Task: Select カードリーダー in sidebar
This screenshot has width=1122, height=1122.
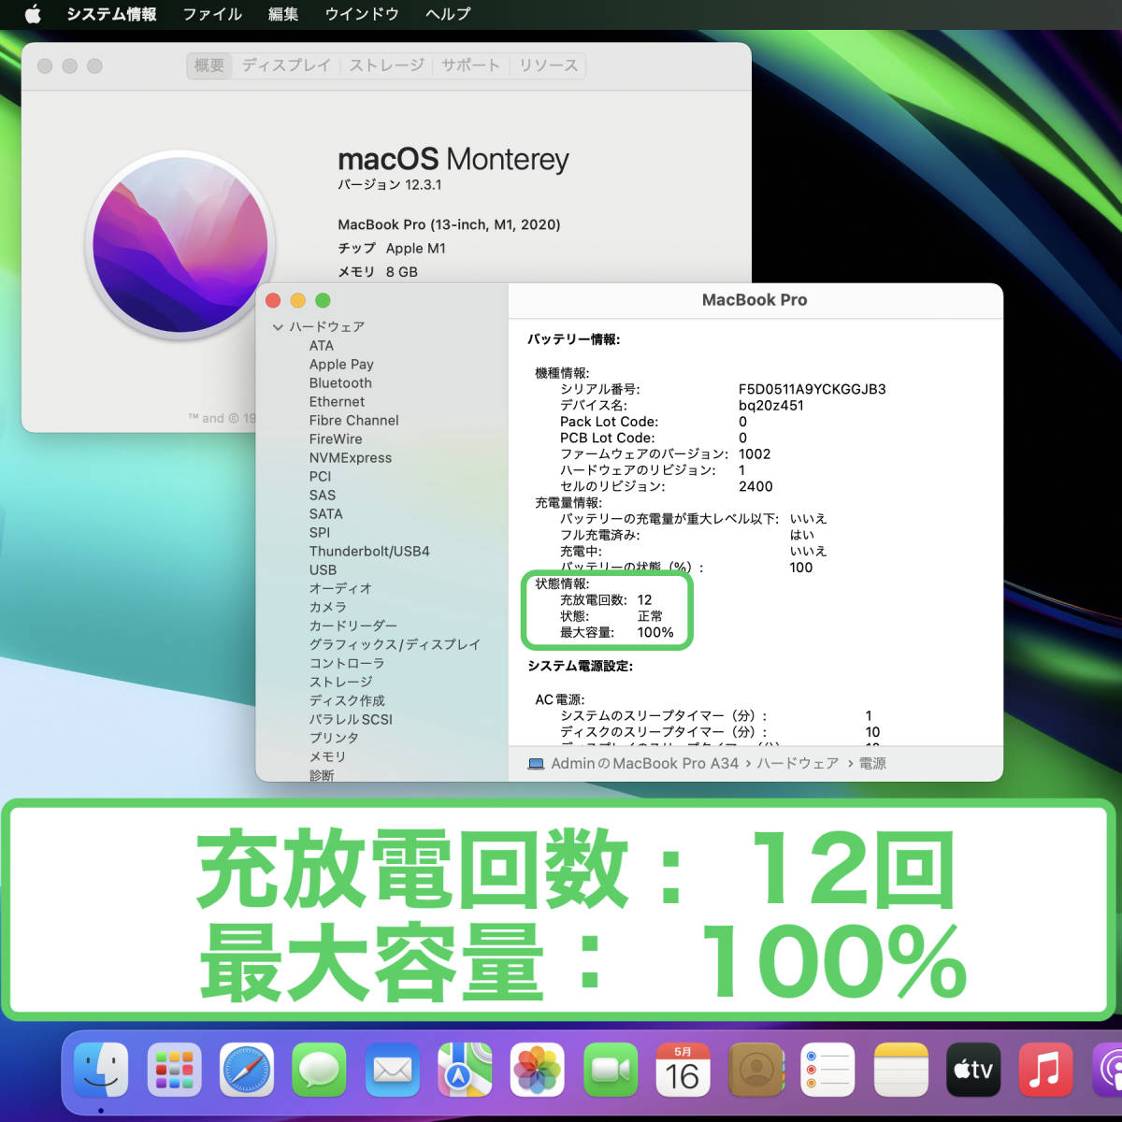Action: 353,626
